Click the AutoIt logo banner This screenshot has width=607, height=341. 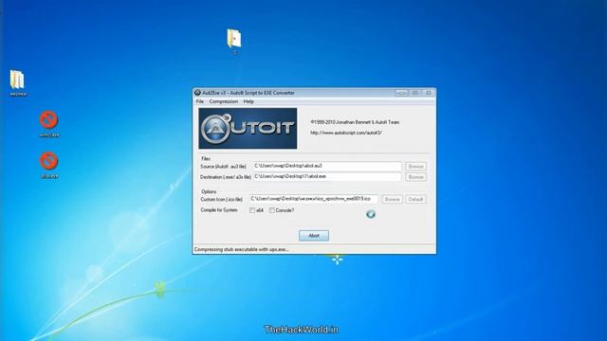coord(248,129)
